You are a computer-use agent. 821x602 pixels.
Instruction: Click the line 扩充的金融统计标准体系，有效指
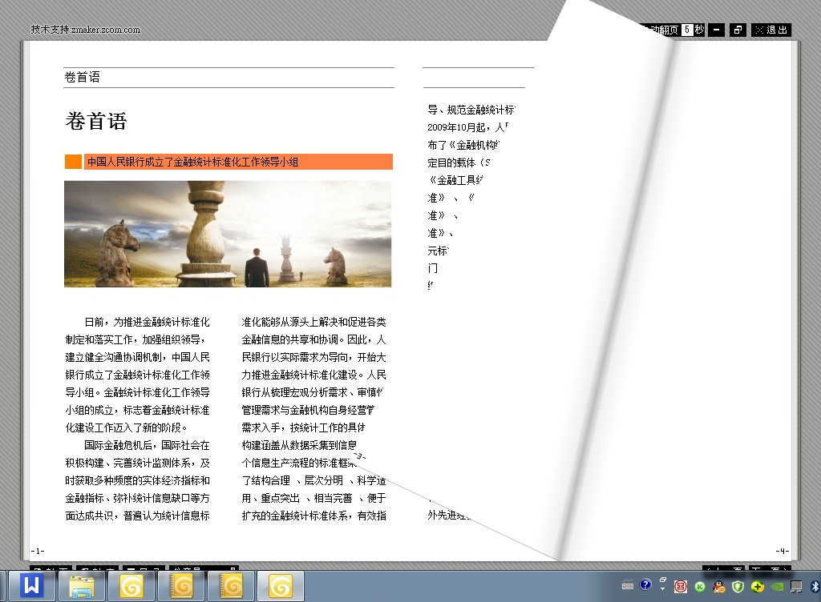(313, 516)
